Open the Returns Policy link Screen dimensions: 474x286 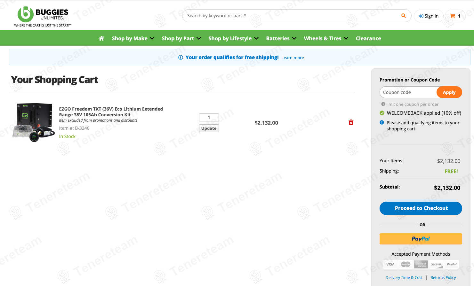tap(443, 278)
